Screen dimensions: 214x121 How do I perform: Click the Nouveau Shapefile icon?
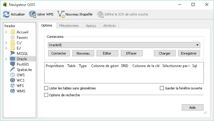[x=61, y=14]
